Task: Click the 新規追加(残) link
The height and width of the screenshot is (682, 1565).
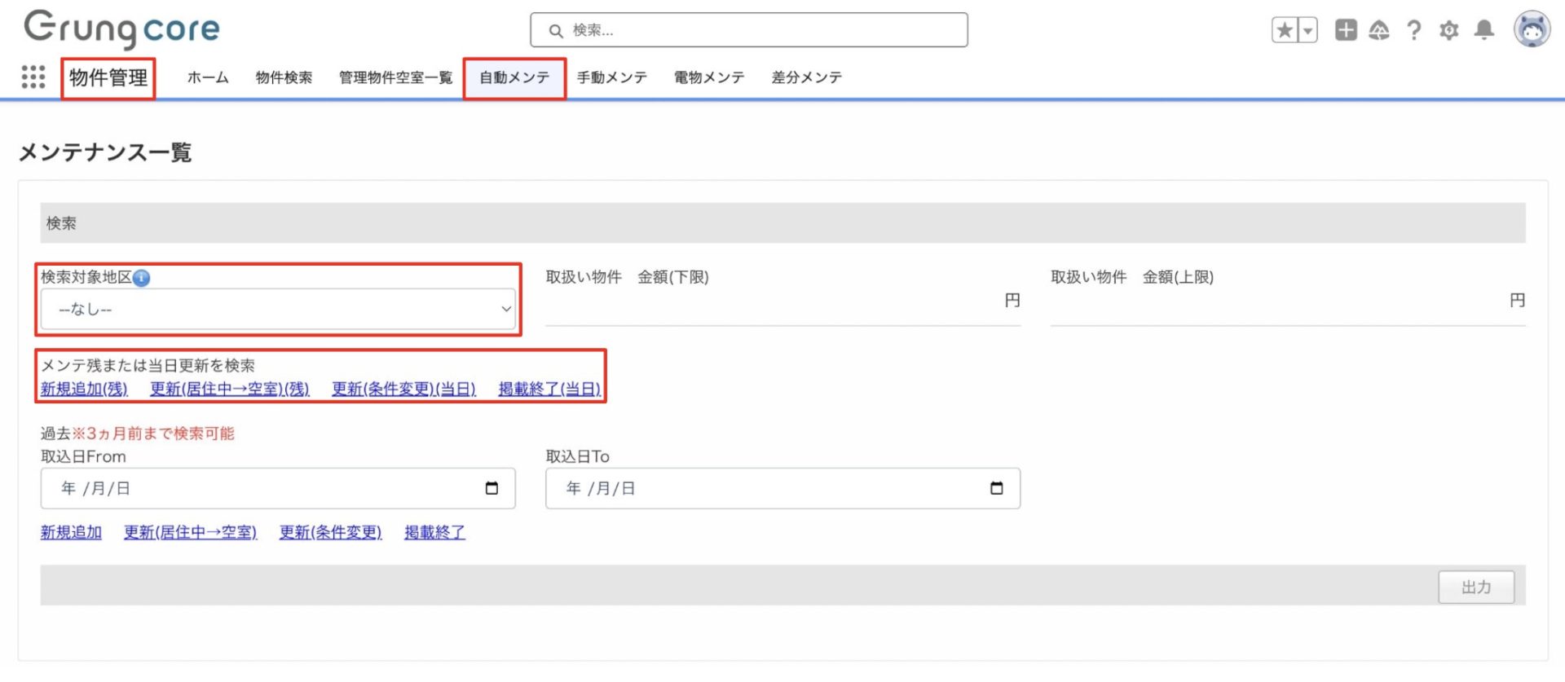Action: click(85, 389)
